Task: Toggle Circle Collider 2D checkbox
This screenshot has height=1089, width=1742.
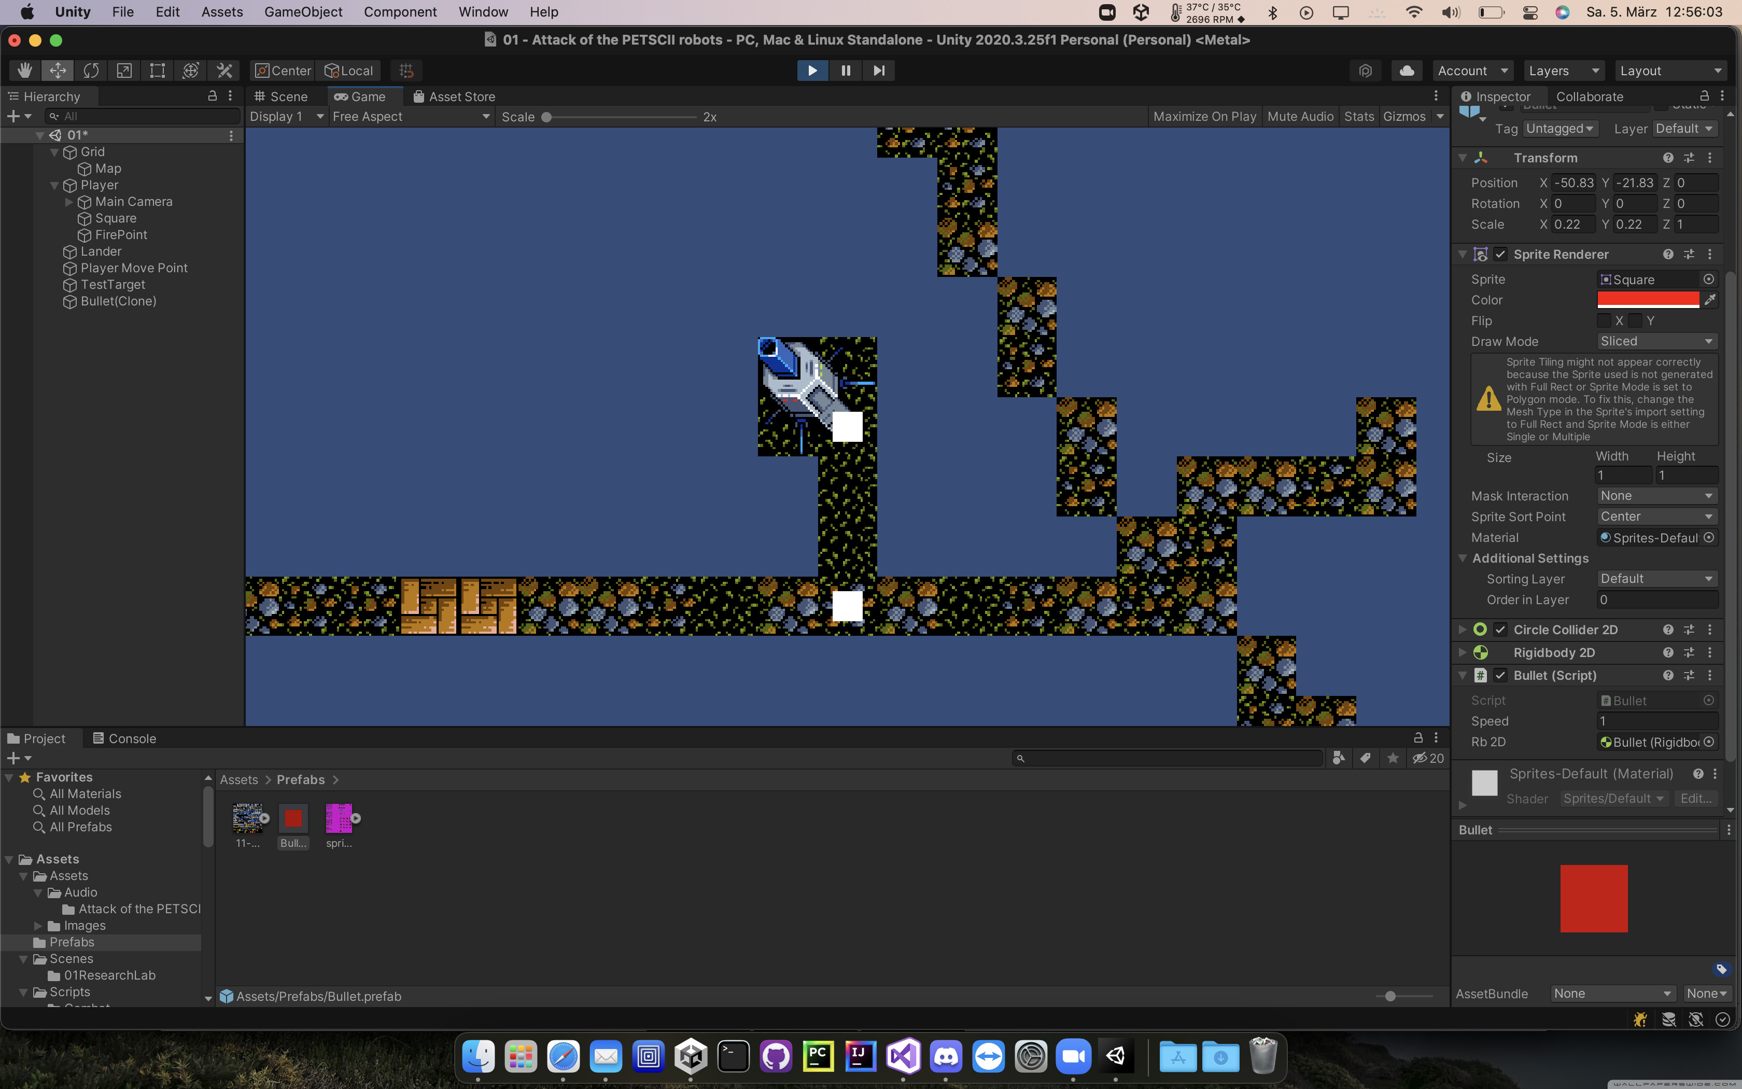Action: click(x=1500, y=630)
